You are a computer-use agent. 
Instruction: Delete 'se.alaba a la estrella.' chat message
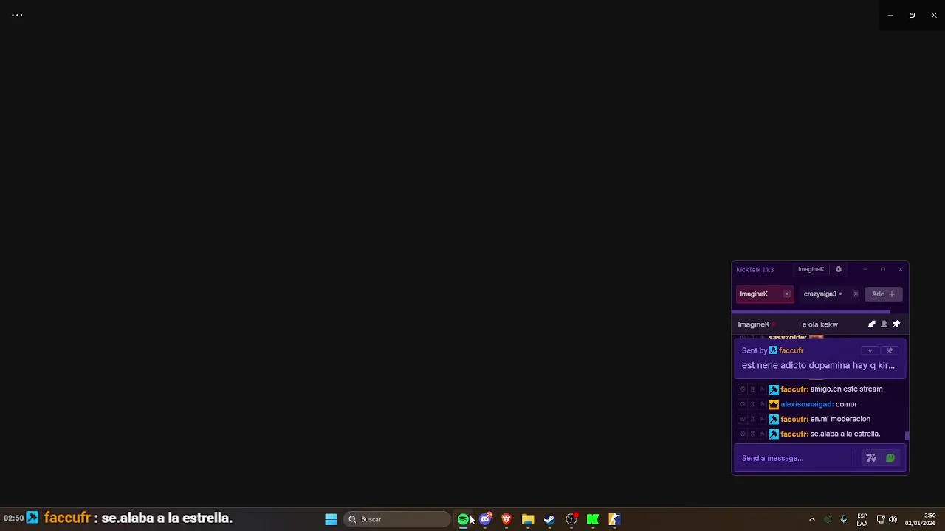tap(752, 434)
